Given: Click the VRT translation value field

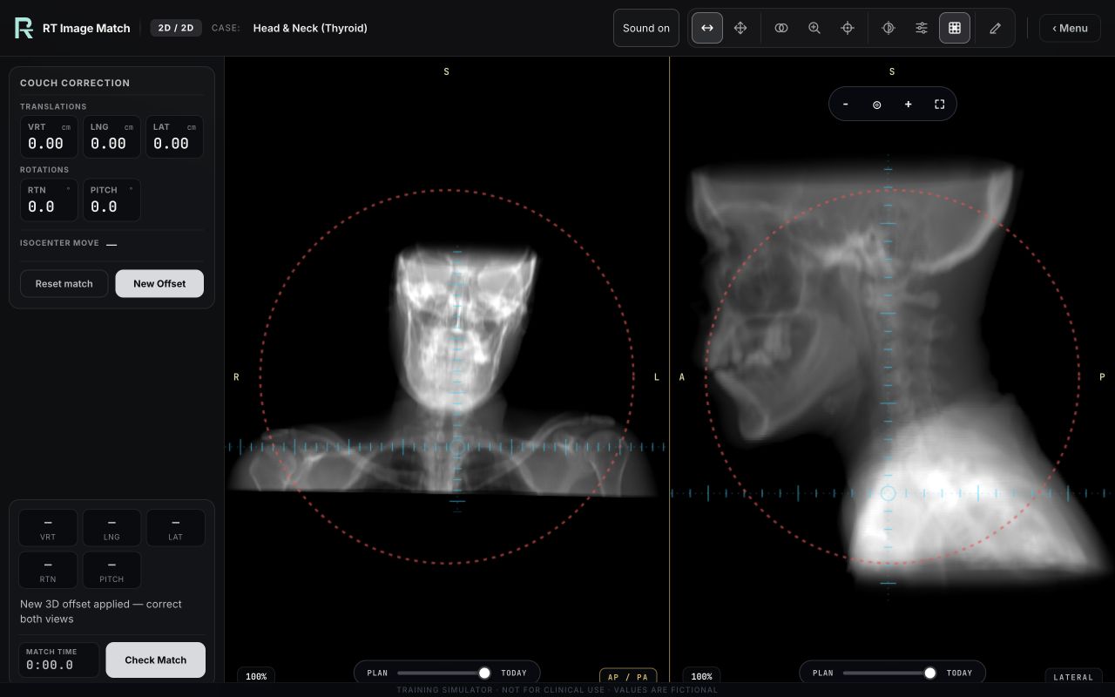Looking at the screenshot, I should point(49,137).
